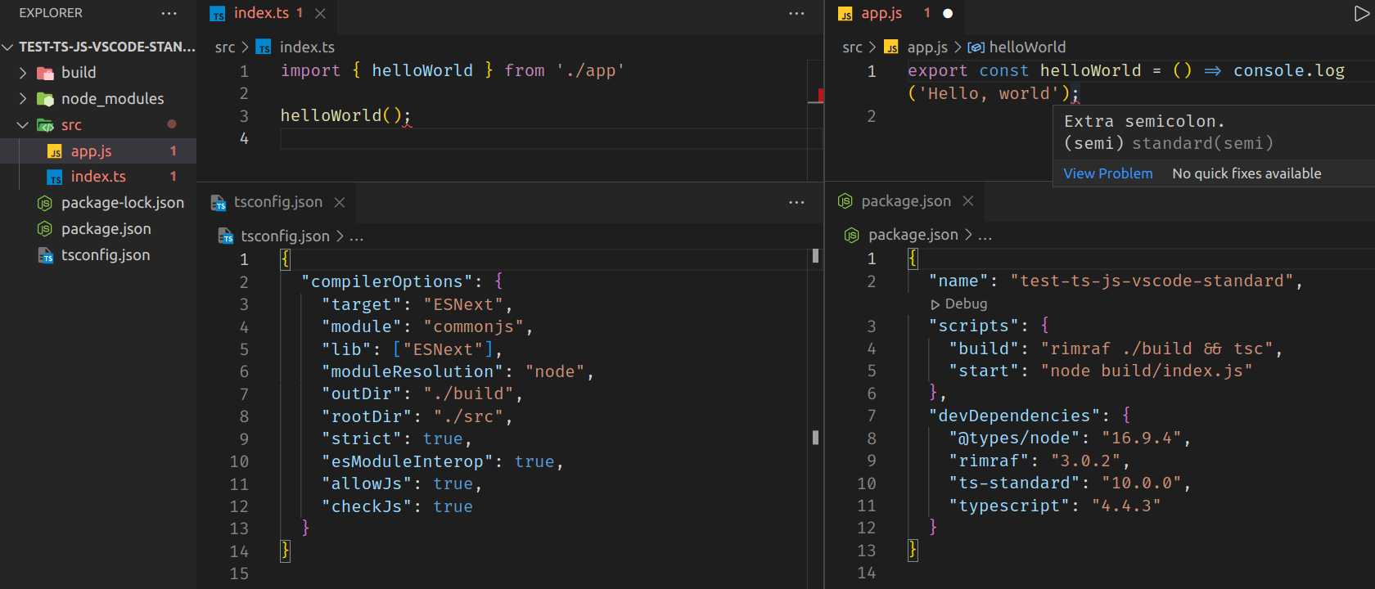Click the './app' import path in index.ts
Viewport: 1375px width, 589px height.
click(590, 71)
